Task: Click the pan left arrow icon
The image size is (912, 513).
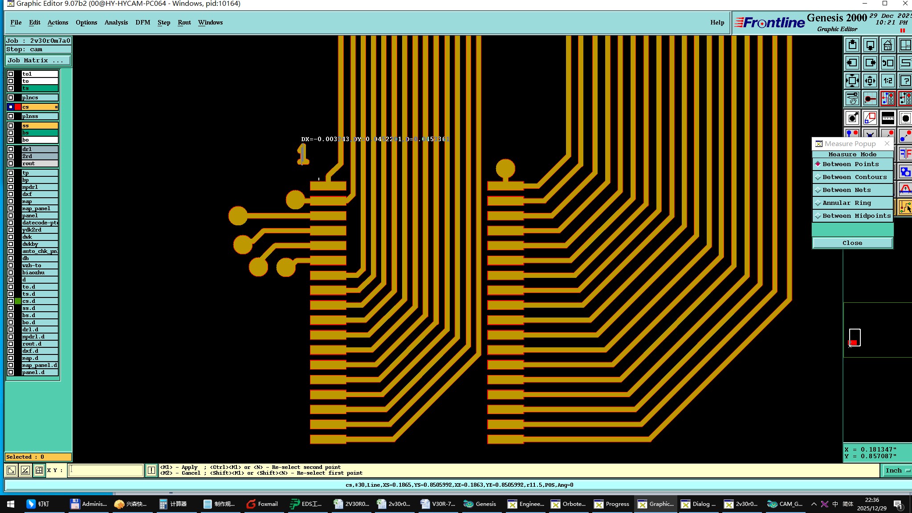Action: (852, 63)
